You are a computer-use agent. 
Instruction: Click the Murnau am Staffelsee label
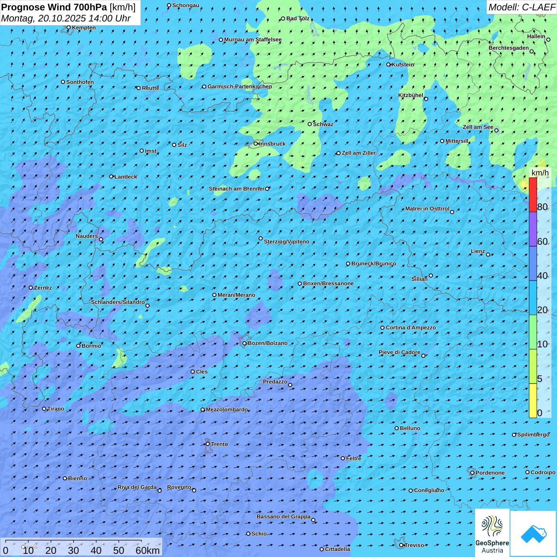253,39
